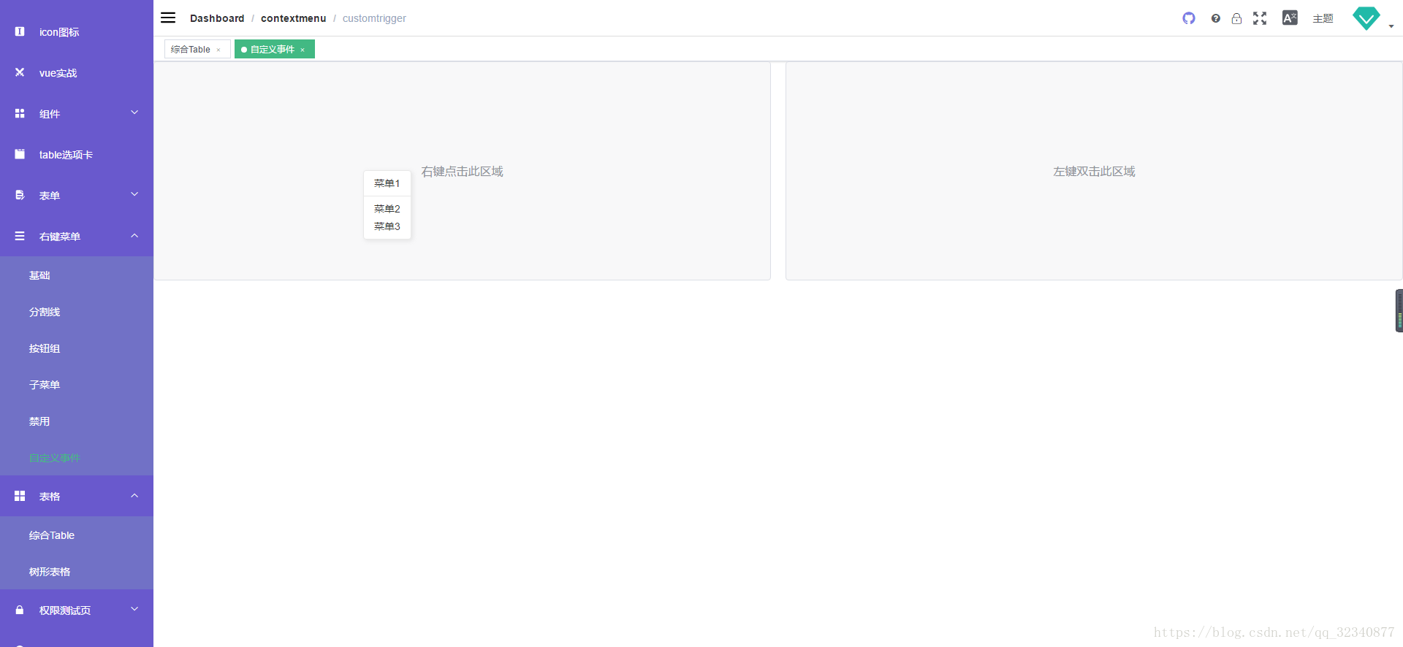Image resolution: width=1403 pixels, height=647 pixels.
Task: Toggle the sidebar with the hamburger icon
Action: point(168,18)
